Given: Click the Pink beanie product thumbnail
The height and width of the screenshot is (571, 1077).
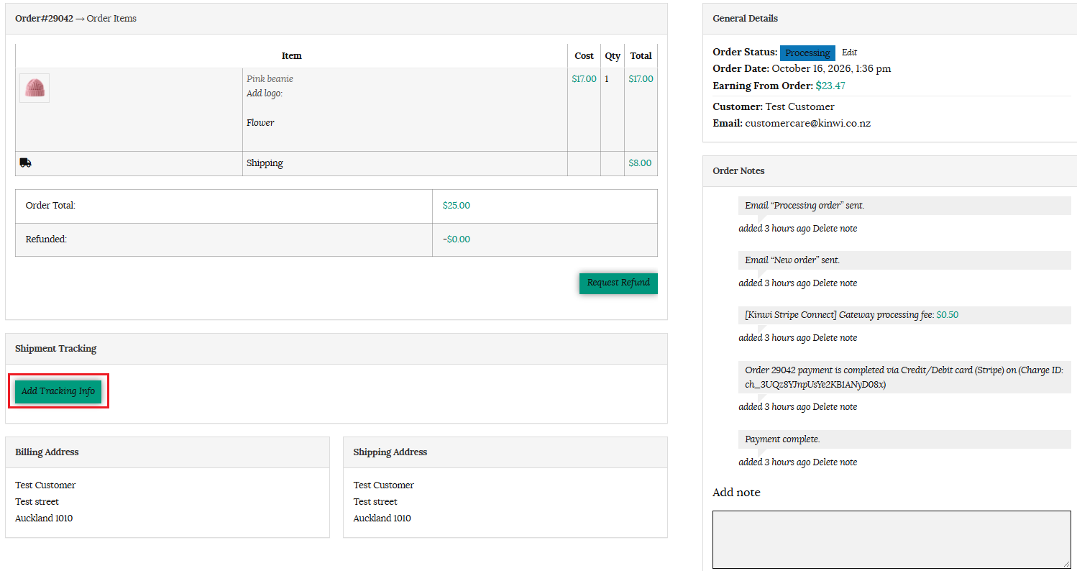Looking at the screenshot, I should (x=35, y=88).
